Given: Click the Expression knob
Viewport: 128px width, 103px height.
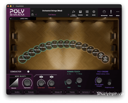Looking at the screenshot, I should click(x=27, y=83).
